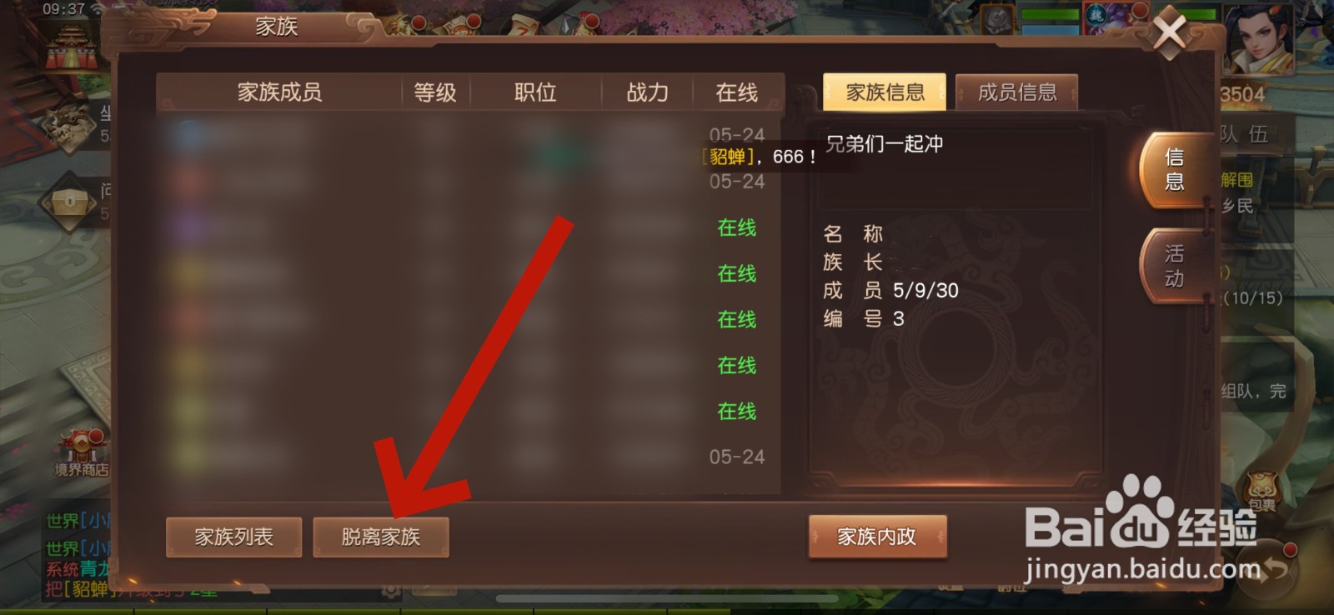This screenshot has width=1334, height=615.
Task: Tap the player avatar portrait
Action: click(1259, 37)
